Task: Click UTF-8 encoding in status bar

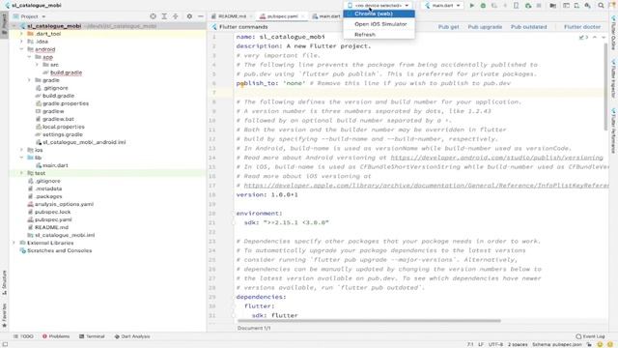Action: (x=495, y=344)
